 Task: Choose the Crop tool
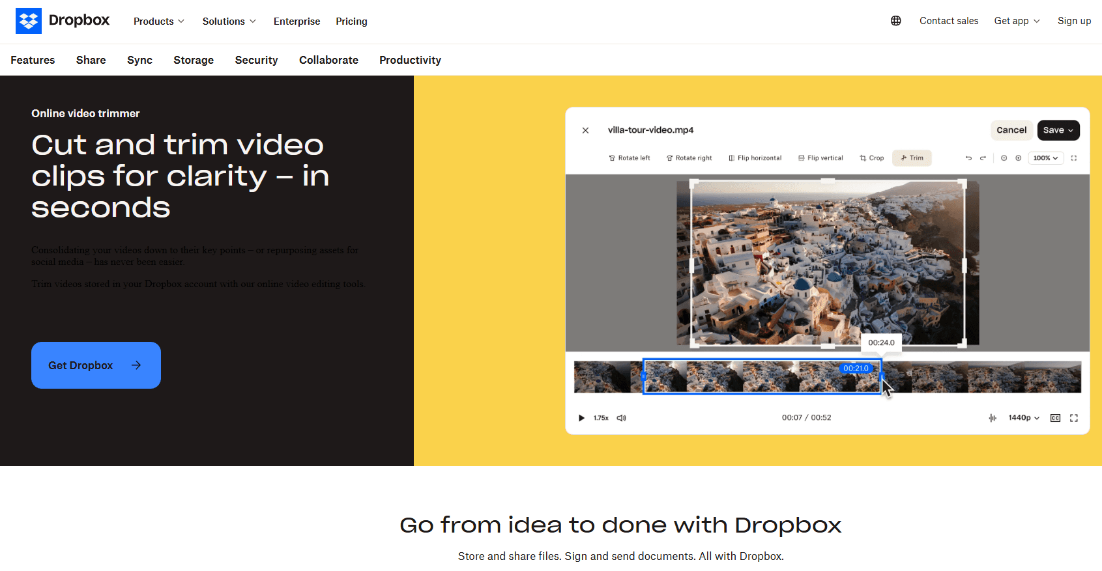pos(872,158)
